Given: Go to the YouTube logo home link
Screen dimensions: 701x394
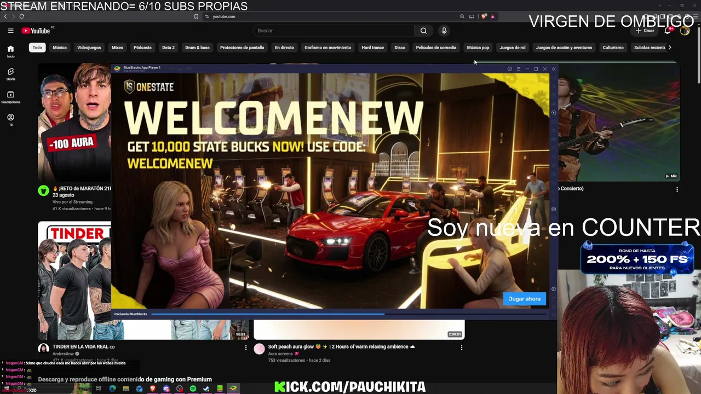Looking at the screenshot, I should tap(36, 31).
